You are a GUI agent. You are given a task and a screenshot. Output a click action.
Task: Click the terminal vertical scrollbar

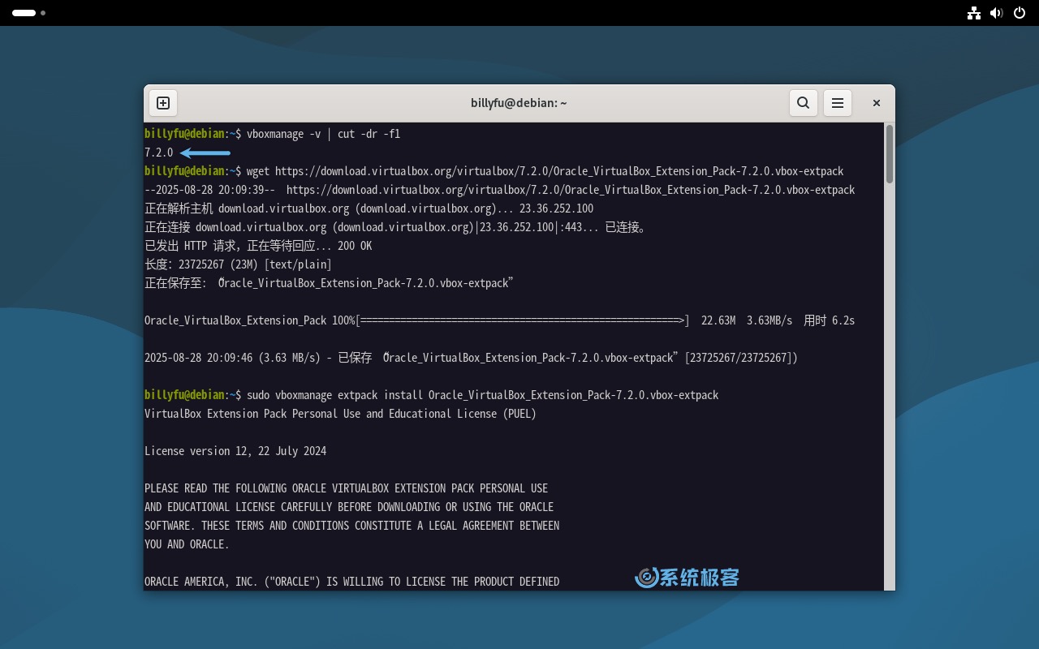point(890,154)
